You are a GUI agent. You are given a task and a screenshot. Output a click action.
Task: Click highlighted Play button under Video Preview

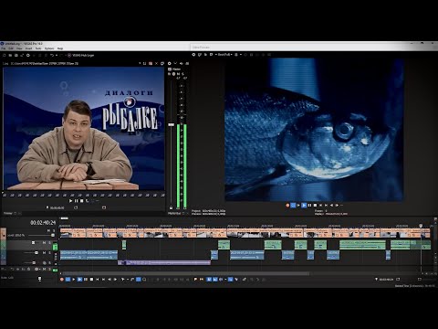pyautogui.click(x=304, y=206)
